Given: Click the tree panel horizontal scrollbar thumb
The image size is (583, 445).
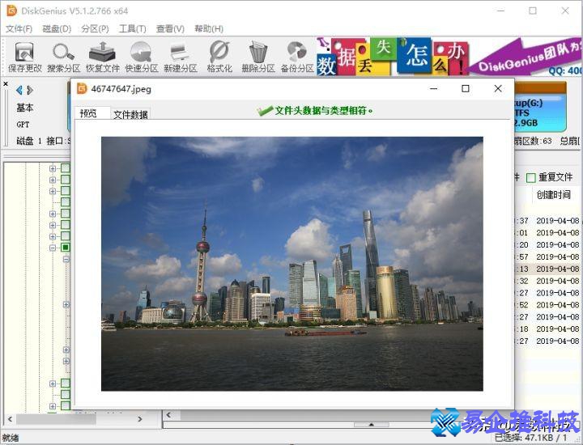Looking at the screenshot, I should pos(56,419).
